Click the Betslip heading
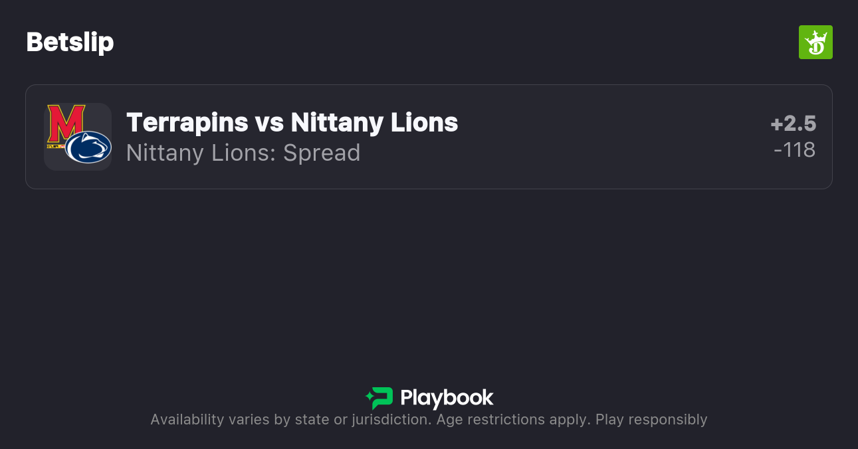This screenshot has height=449, width=858. pos(70,43)
